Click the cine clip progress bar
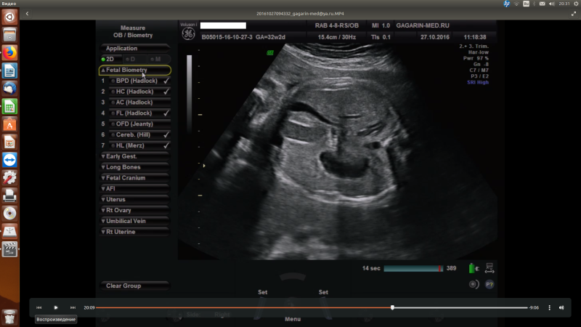 point(413,268)
